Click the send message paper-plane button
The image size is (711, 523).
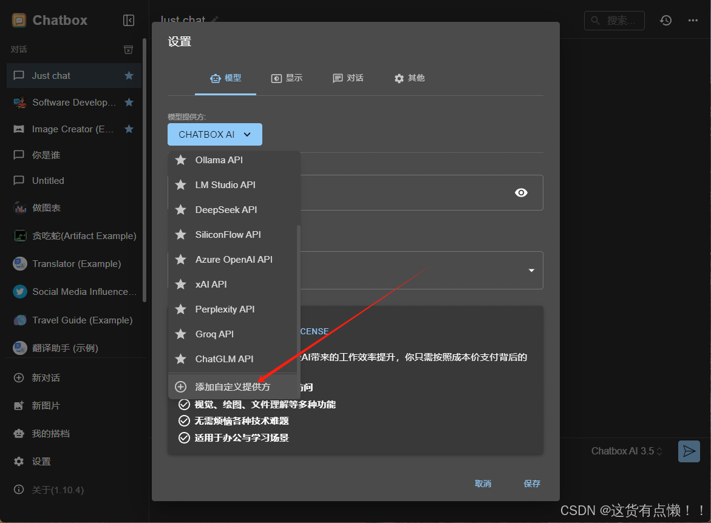coord(689,451)
